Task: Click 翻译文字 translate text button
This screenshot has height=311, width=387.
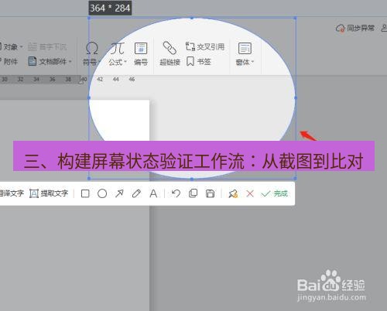Action: point(12,193)
